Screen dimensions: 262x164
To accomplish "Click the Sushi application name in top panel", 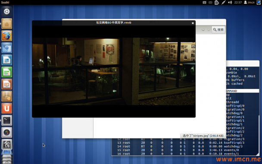I will [5, 2].
